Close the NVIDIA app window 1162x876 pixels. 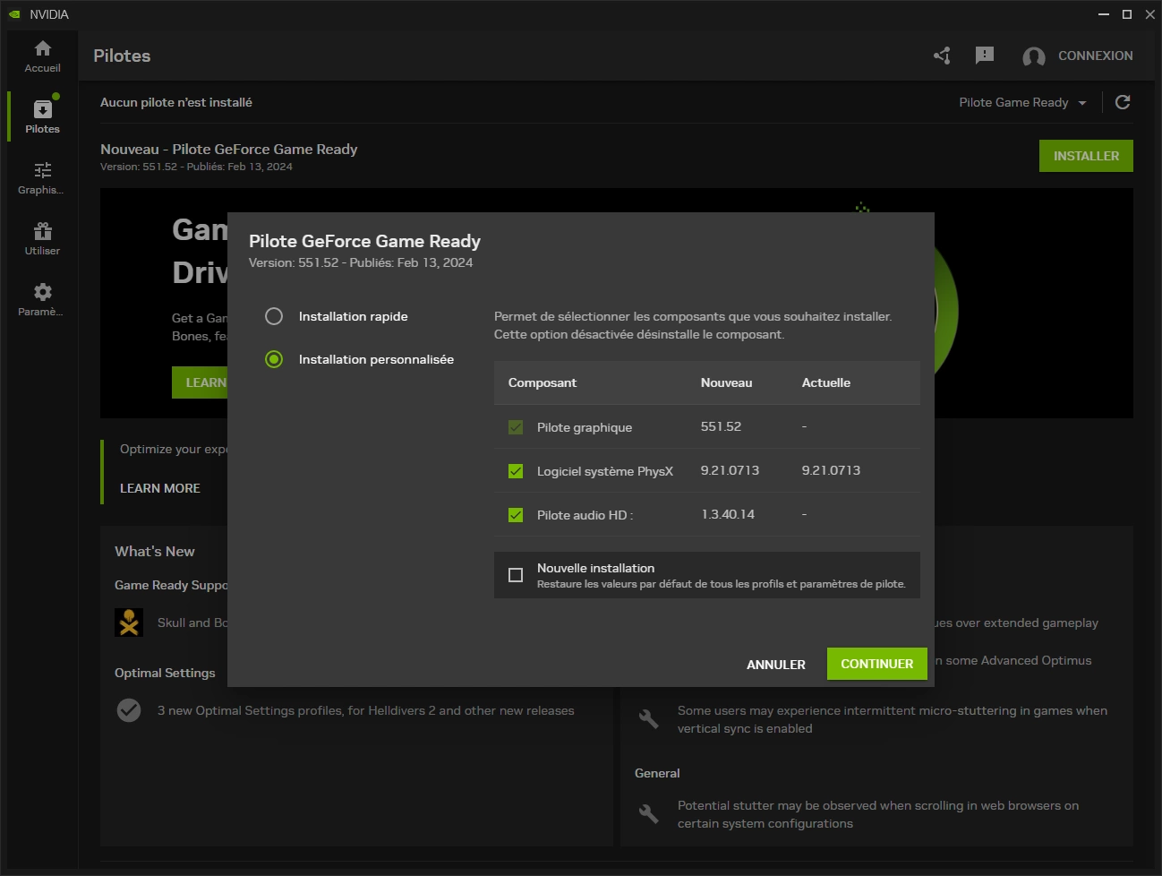(1150, 14)
